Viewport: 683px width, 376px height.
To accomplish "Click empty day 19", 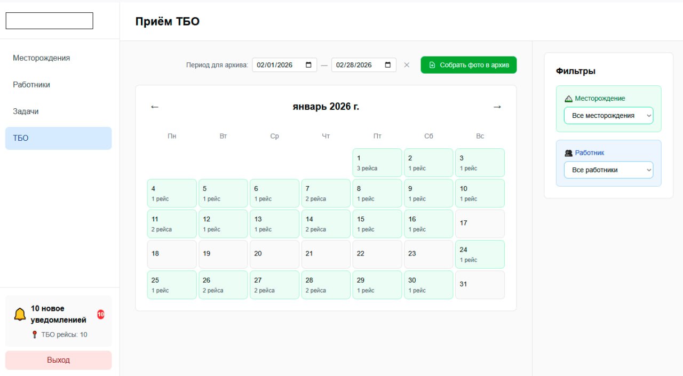I will pyautogui.click(x=223, y=254).
